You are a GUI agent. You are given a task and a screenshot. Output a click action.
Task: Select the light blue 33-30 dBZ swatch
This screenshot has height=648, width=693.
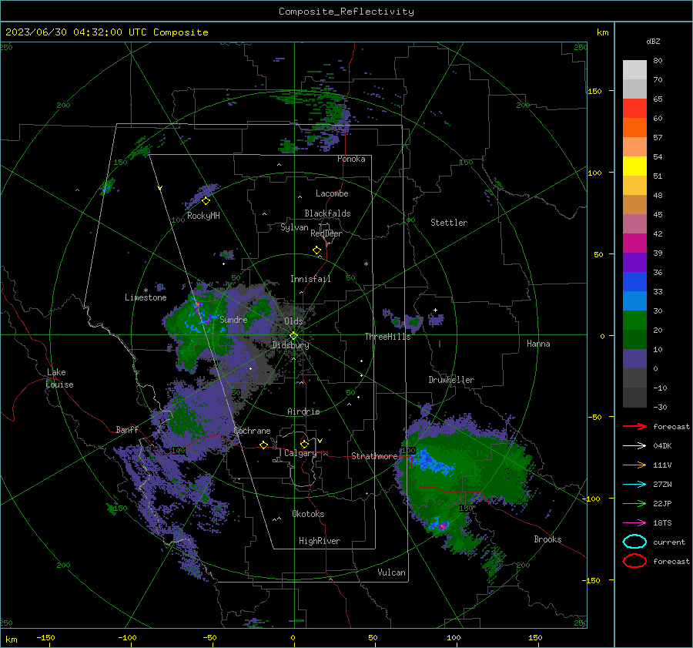(634, 300)
